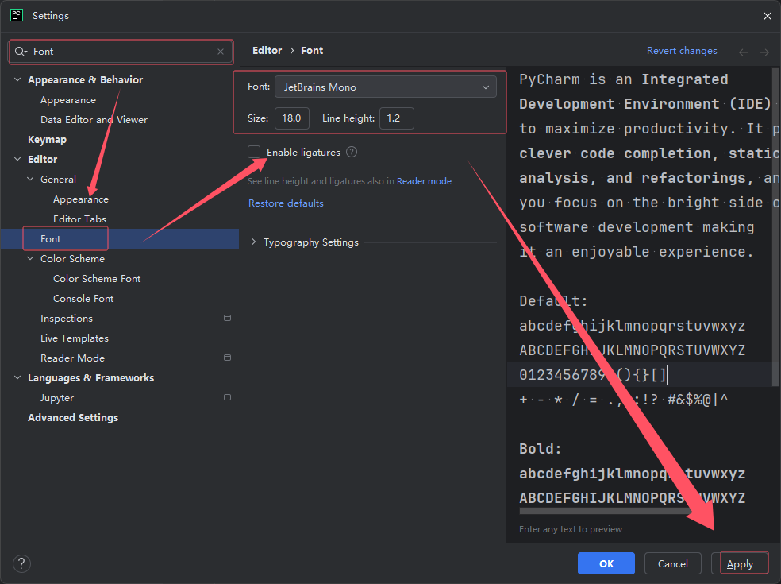Click the Jupyter project-level settings icon
781x584 pixels.
tap(227, 397)
